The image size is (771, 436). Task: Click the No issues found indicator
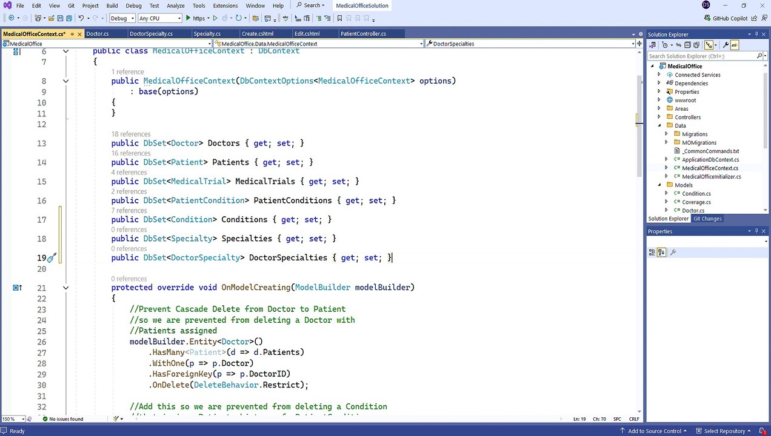point(62,419)
